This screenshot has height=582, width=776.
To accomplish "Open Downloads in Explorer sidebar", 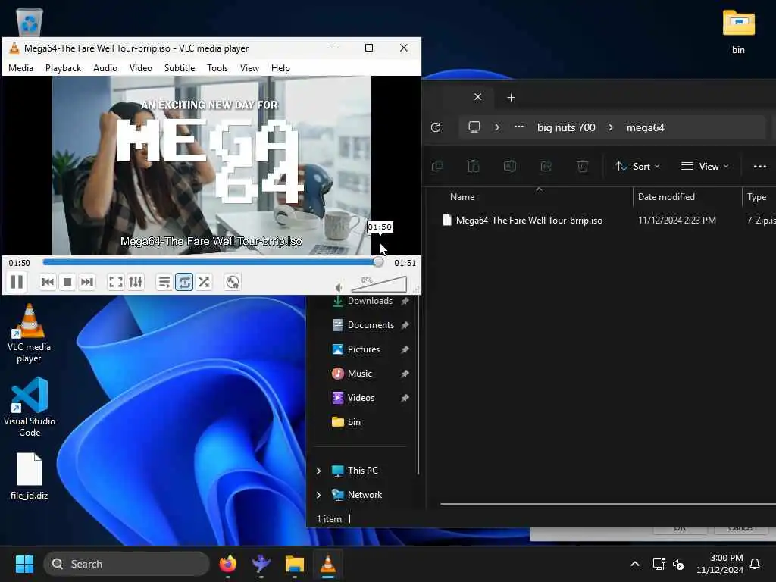I will (x=370, y=301).
